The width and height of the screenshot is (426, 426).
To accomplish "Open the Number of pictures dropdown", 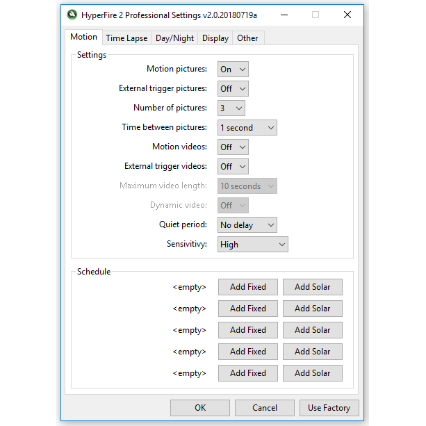I will pyautogui.click(x=231, y=108).
